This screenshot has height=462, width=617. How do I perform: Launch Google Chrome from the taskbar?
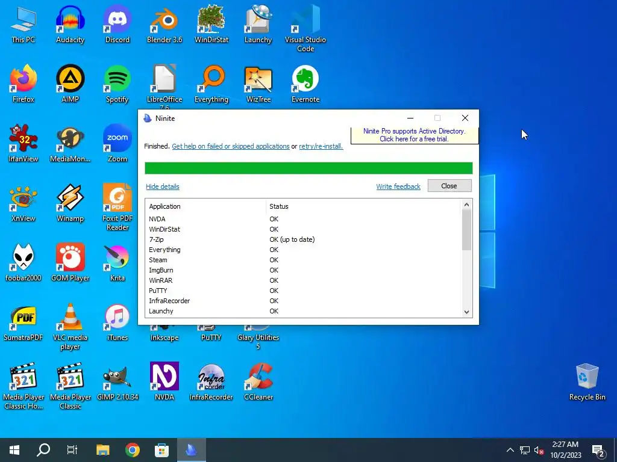tap(133, 450)
